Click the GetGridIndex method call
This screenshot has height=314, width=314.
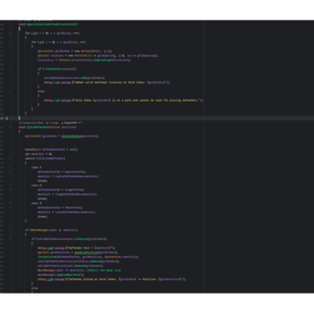tap(71, 136)
